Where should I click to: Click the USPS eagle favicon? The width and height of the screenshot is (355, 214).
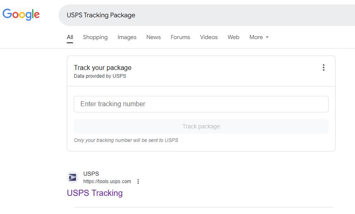pyautogui.click(x=73, y=177)
